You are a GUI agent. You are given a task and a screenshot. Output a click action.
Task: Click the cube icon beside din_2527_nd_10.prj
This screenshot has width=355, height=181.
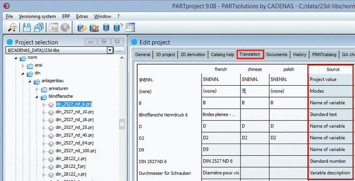51,113
